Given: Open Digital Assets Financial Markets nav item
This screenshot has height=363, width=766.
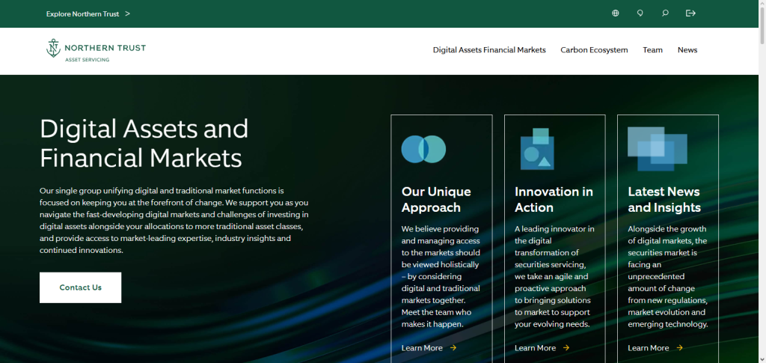Looking at the screenshot, I should 489,50.
